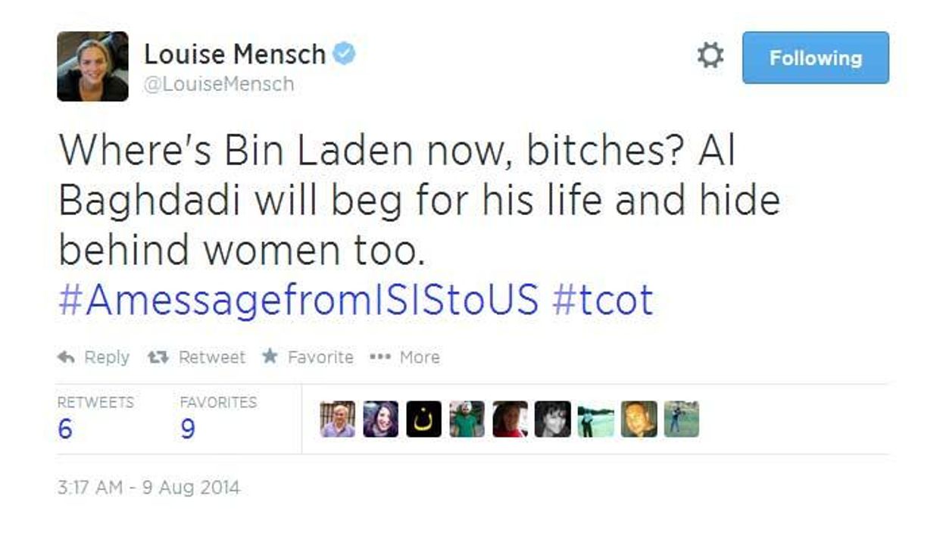Click the first avatar in the favoriters row
943x533 pixels.
337,419
